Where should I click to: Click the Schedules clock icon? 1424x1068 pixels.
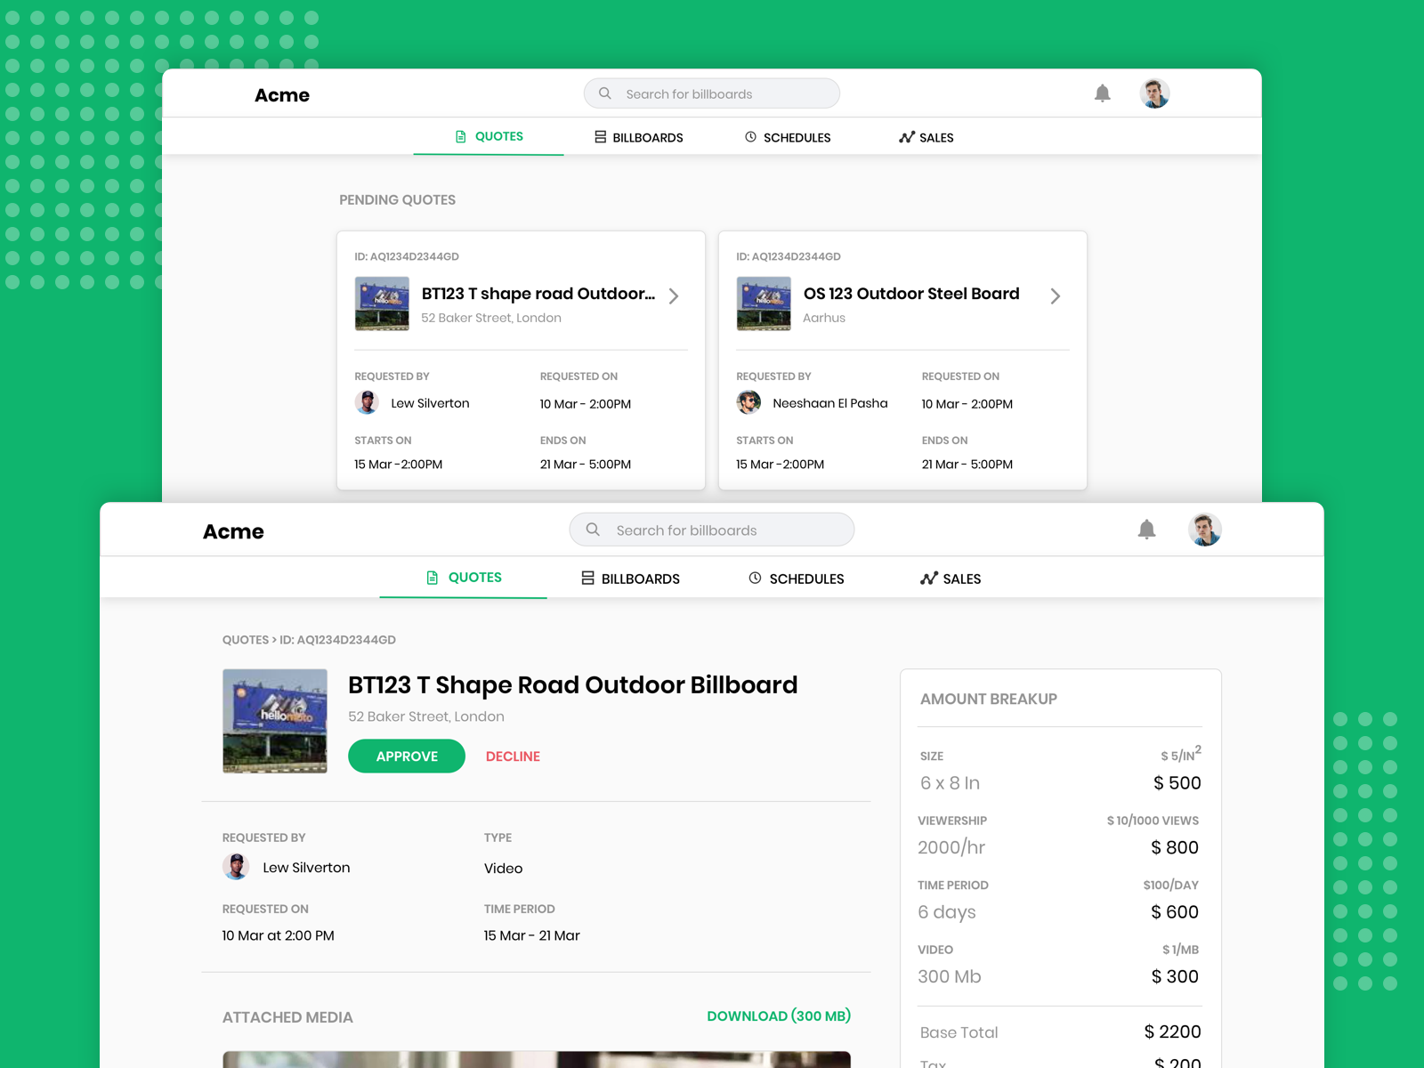[750, 136]
